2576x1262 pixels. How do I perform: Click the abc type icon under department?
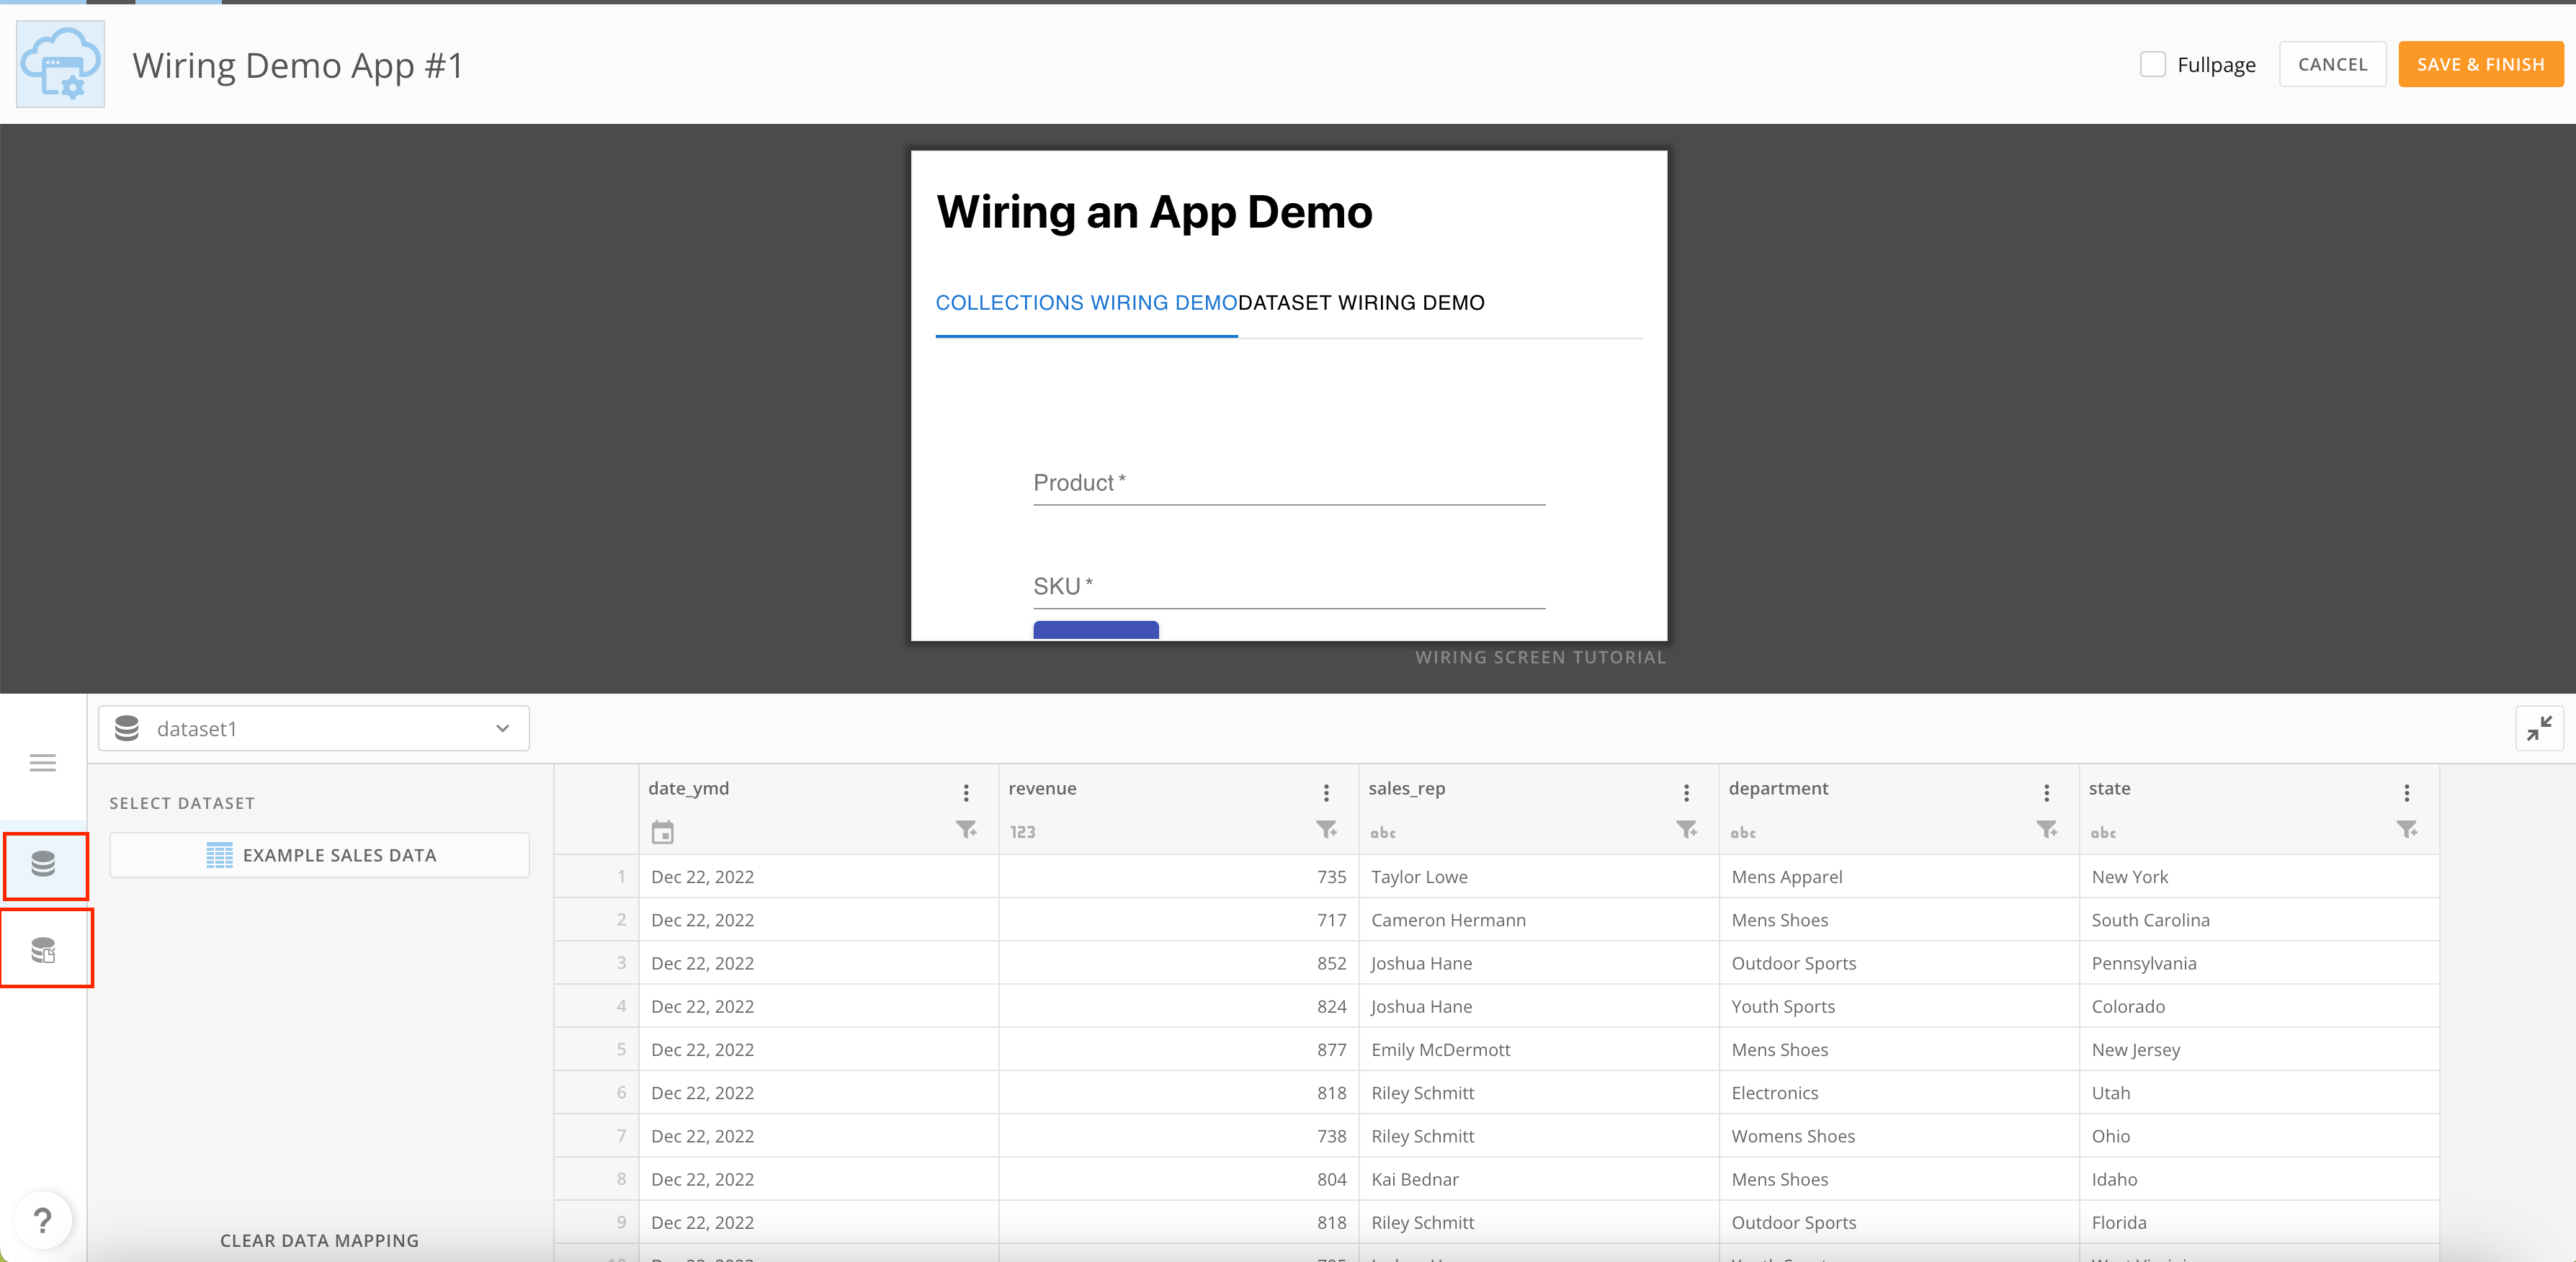(x=1743, y=832)
